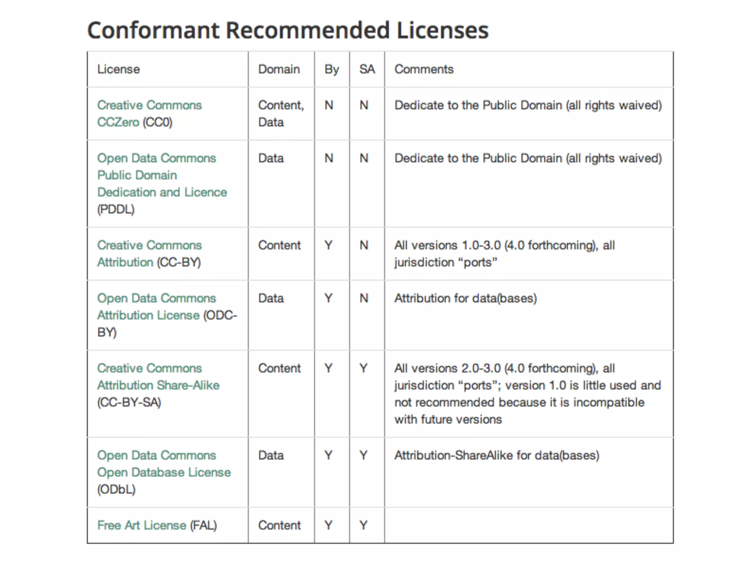Click the Open Database License link
The image size is (756, 567).
click(164, 472)
